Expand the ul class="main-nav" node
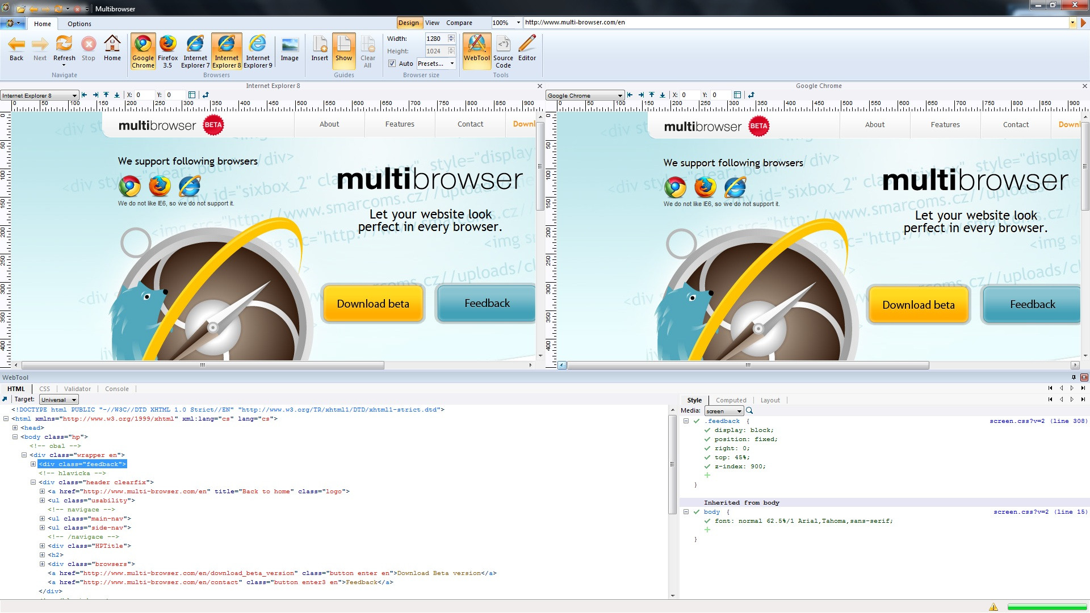Image resolution: width=1090 pixels, height=613 pixels. coord(43,518)
